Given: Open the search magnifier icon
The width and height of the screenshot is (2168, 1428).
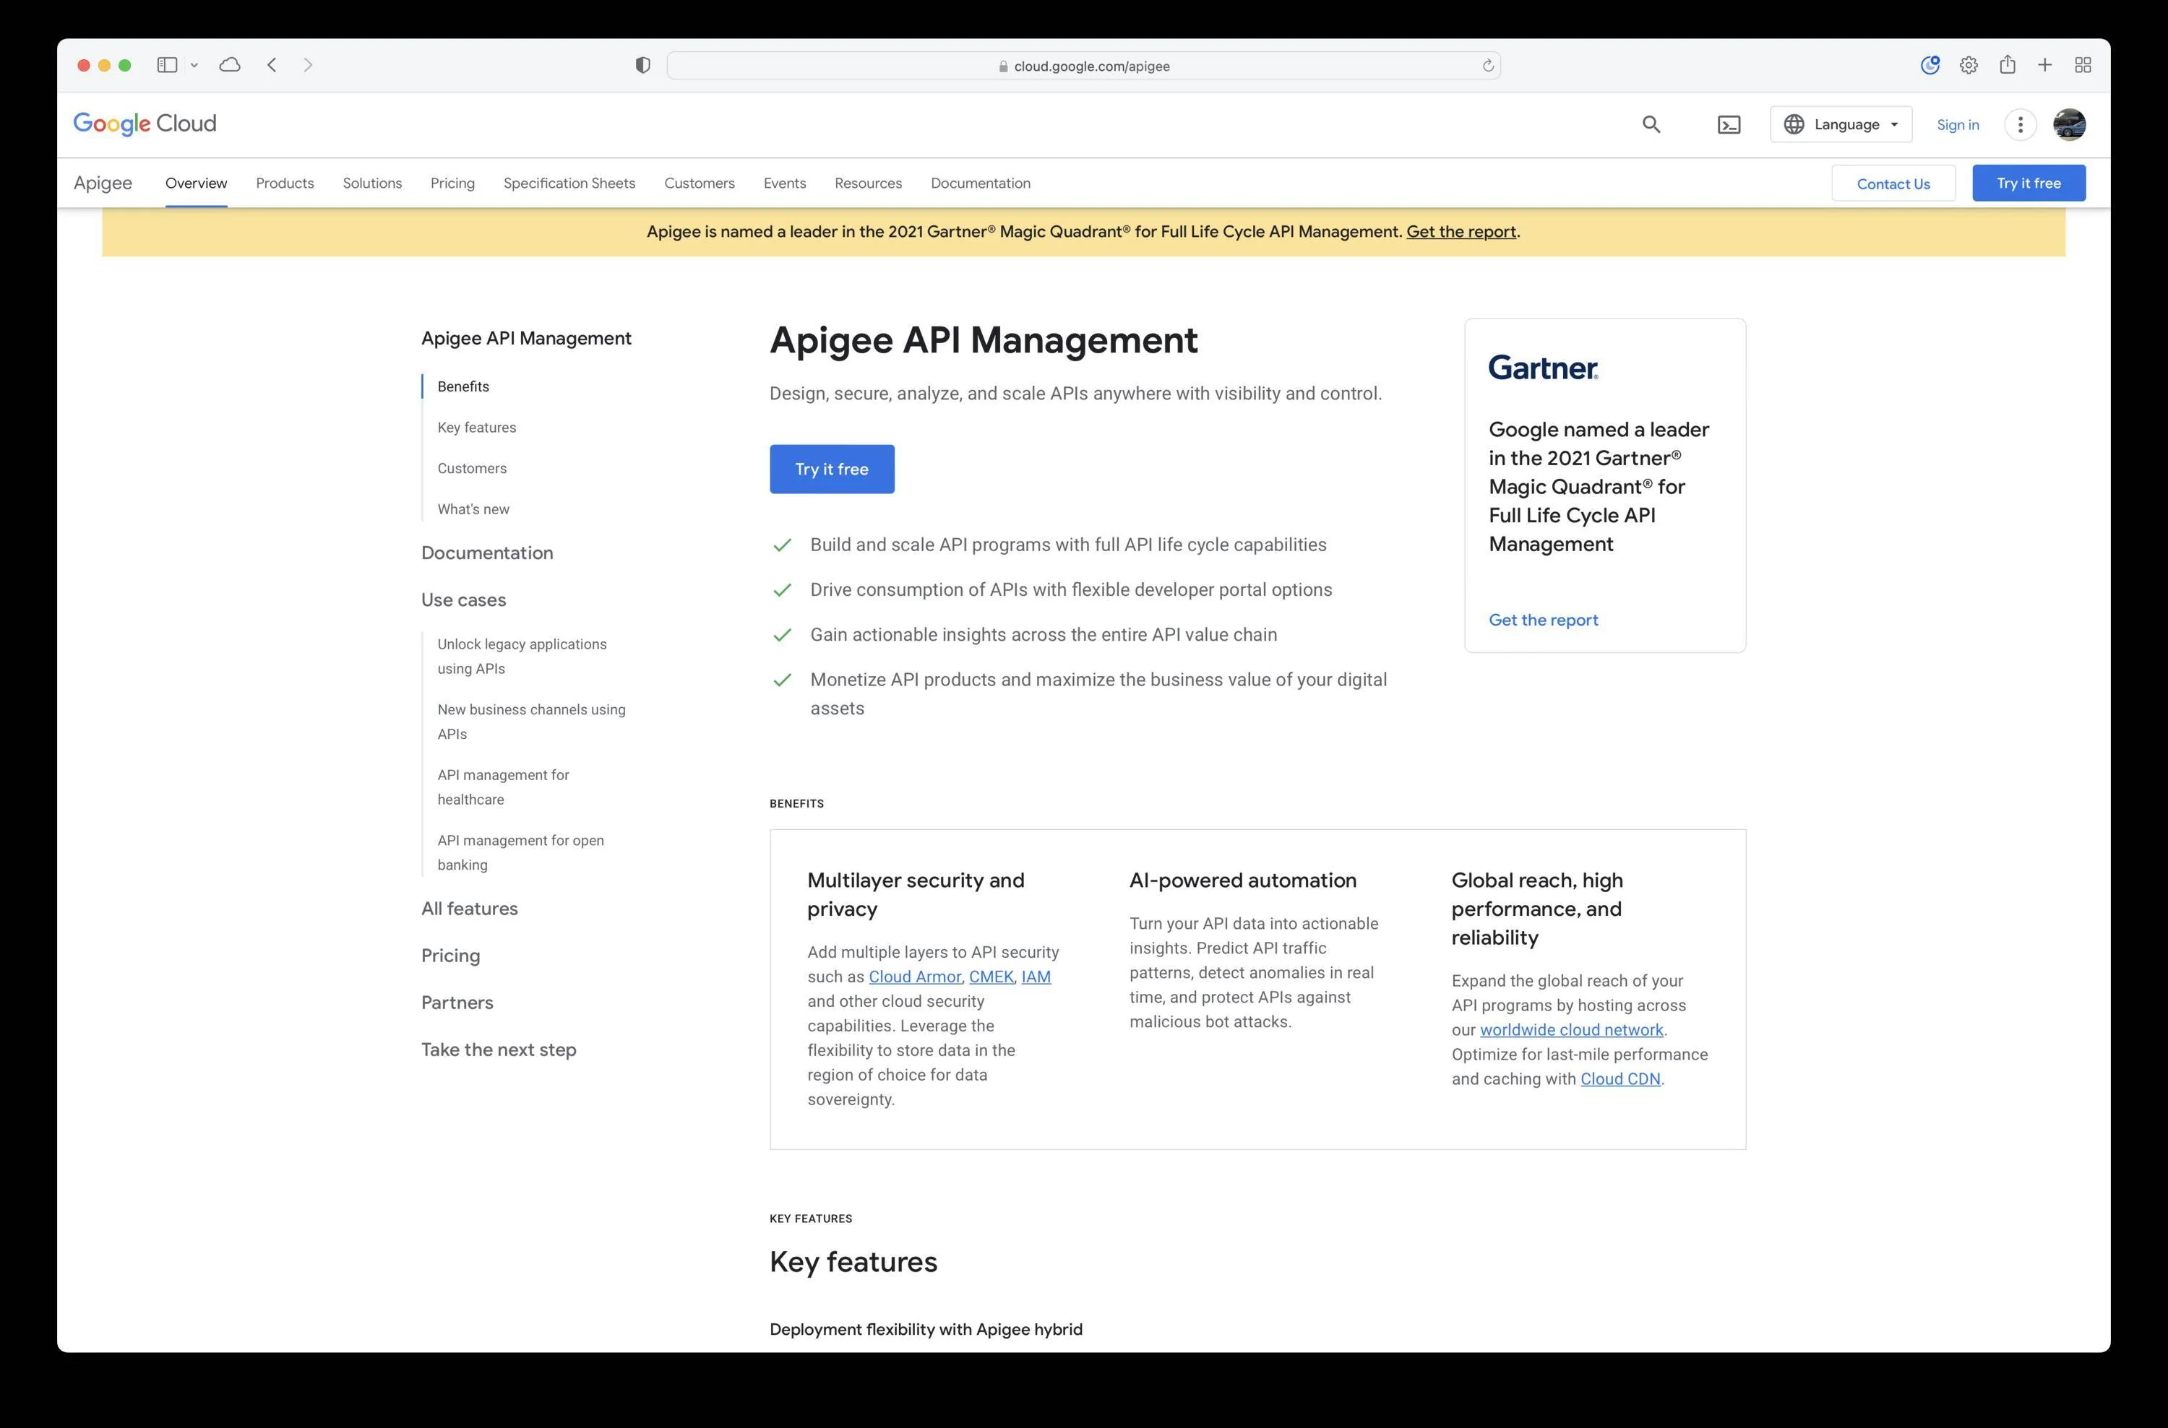Looking at the screenshot, I should click(1651, 125).
